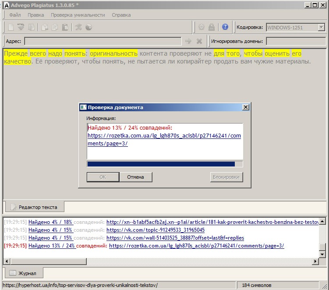This screenshot has width=329, height=290.
Task: Open rozetka.com.ua comments link in log
Action: point(197,246)
